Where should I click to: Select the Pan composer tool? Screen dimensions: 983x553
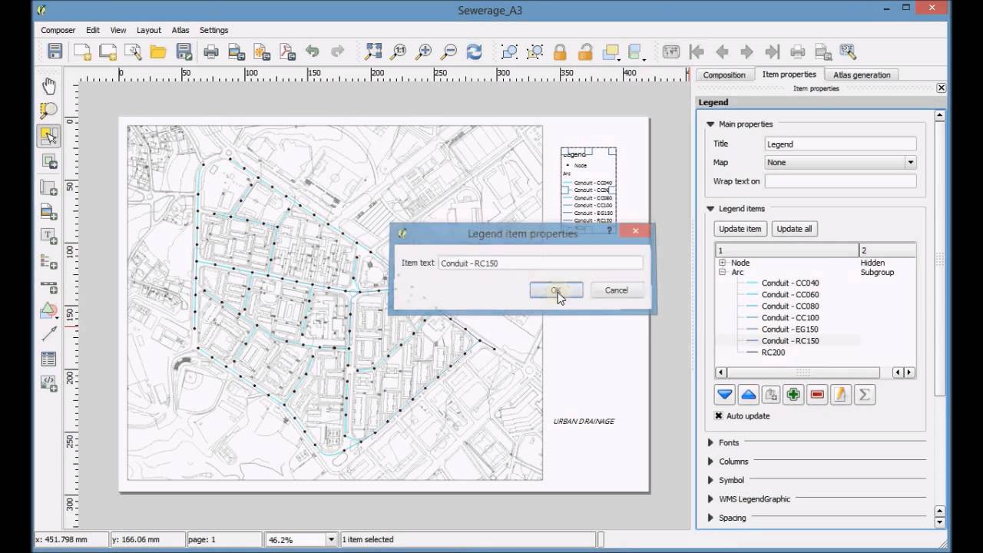tap(48, 86)
